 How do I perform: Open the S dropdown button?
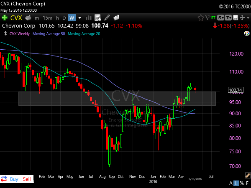[x=220, y=18]
